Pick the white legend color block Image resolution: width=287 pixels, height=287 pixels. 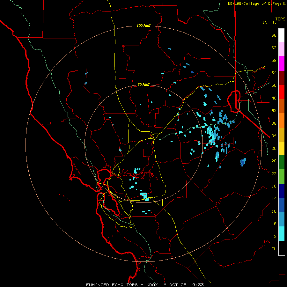click(x=282, y=35)
